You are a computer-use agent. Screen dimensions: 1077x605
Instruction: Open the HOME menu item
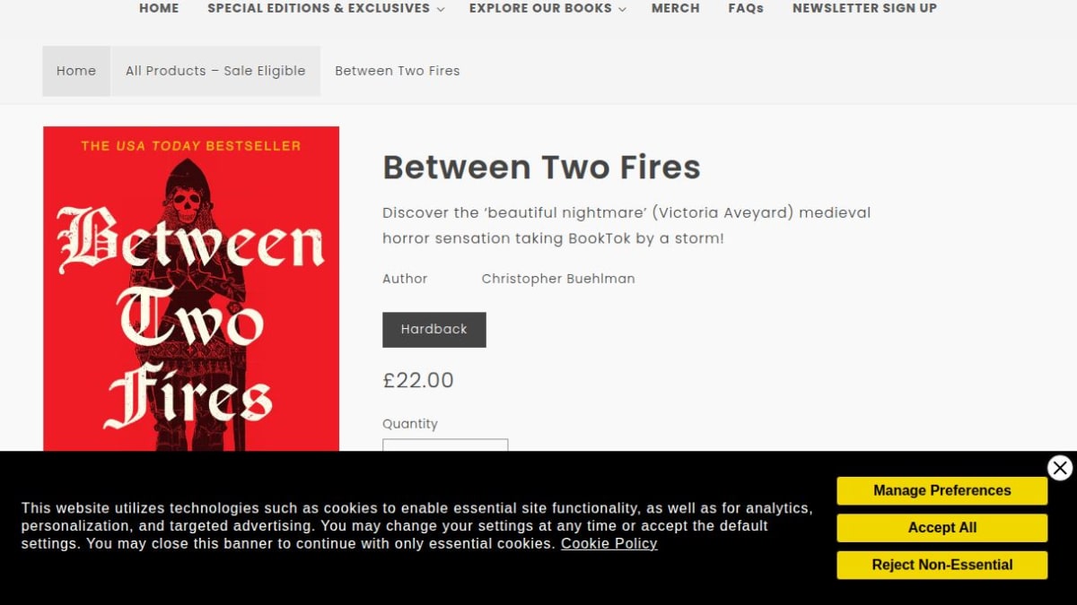pyautogui.click(x=159, y=8)
